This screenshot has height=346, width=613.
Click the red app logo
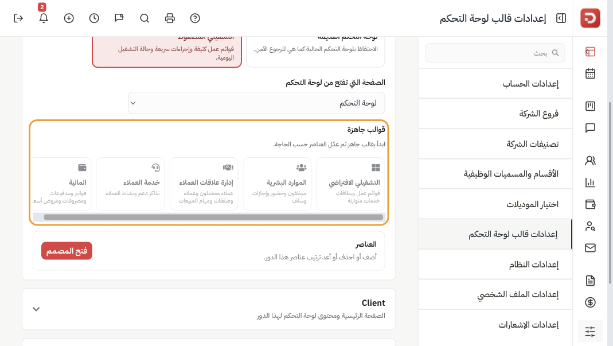590,18
